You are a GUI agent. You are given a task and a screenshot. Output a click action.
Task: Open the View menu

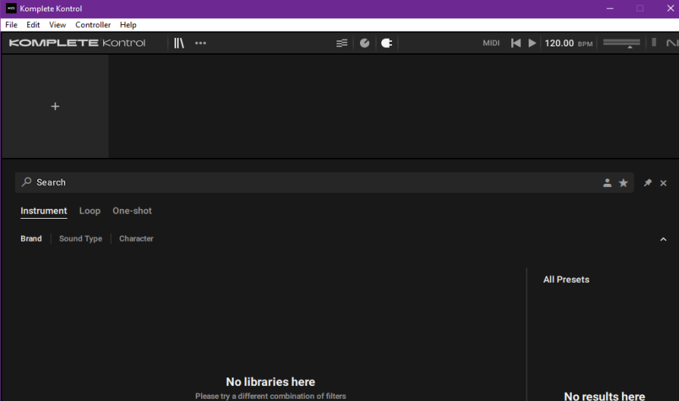(x=57, y=25)
